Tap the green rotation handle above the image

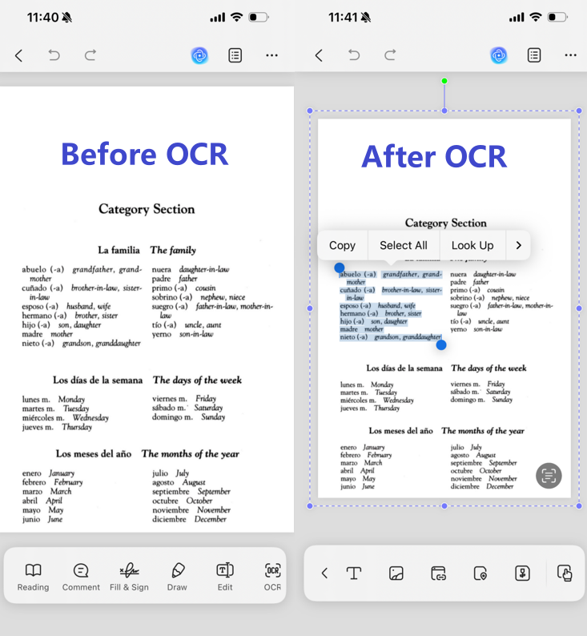[x=444, y=81]
